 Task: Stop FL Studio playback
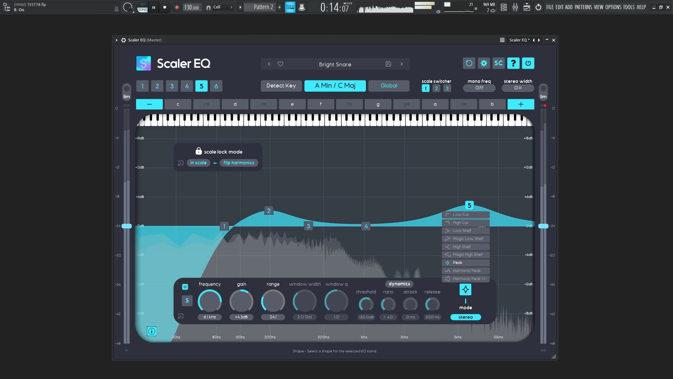click(x=164, y=7)
